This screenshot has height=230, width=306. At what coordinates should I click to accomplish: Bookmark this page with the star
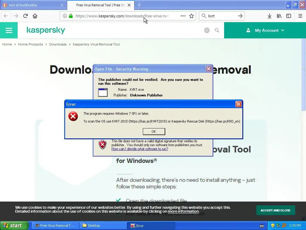click(x=192, y=16)
